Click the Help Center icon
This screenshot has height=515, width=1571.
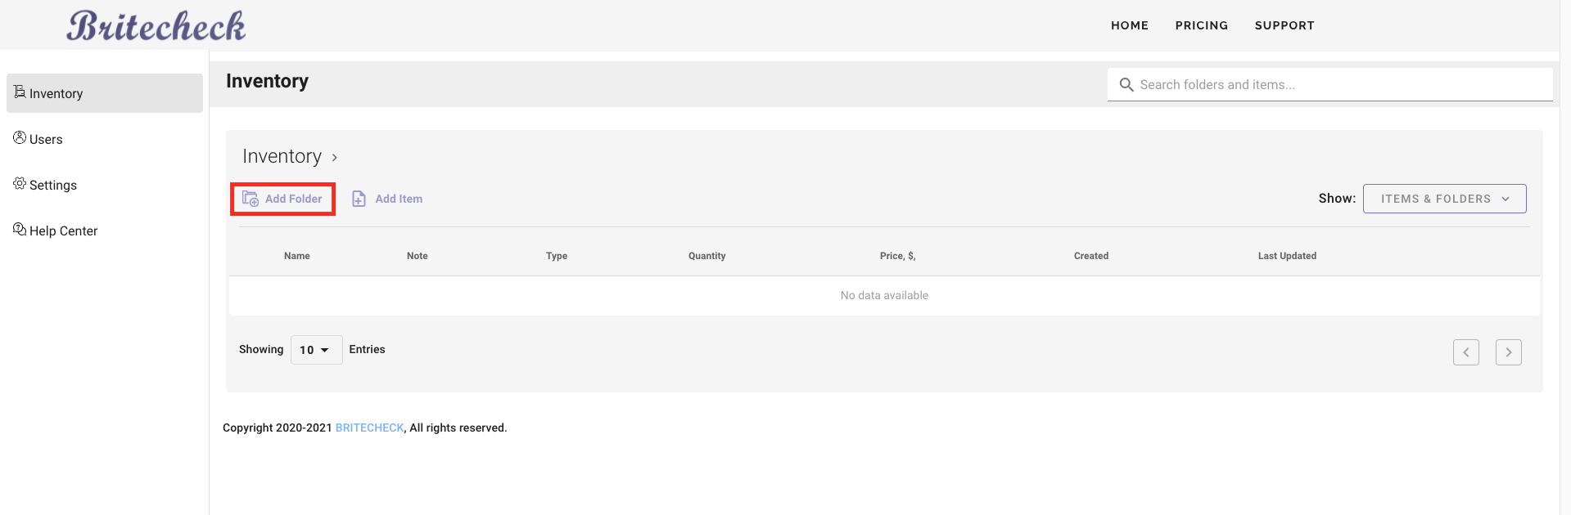point(20,229)
